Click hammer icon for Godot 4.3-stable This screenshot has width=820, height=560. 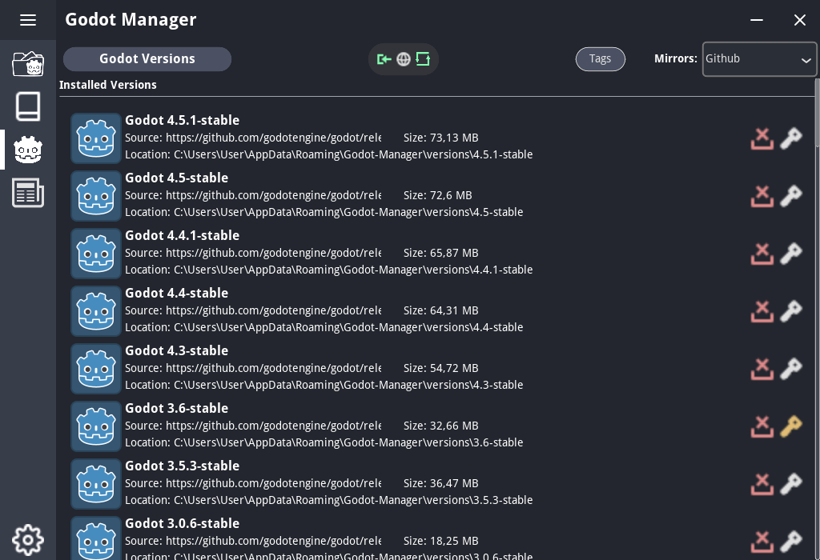click(791, 369)
